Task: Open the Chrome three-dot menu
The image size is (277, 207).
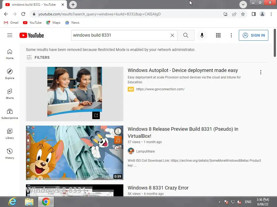Action: pyautogui.click(x=271, y=14)
